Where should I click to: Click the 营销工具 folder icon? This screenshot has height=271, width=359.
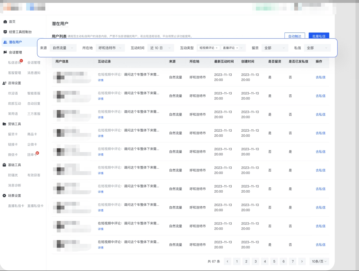(4, 125)
